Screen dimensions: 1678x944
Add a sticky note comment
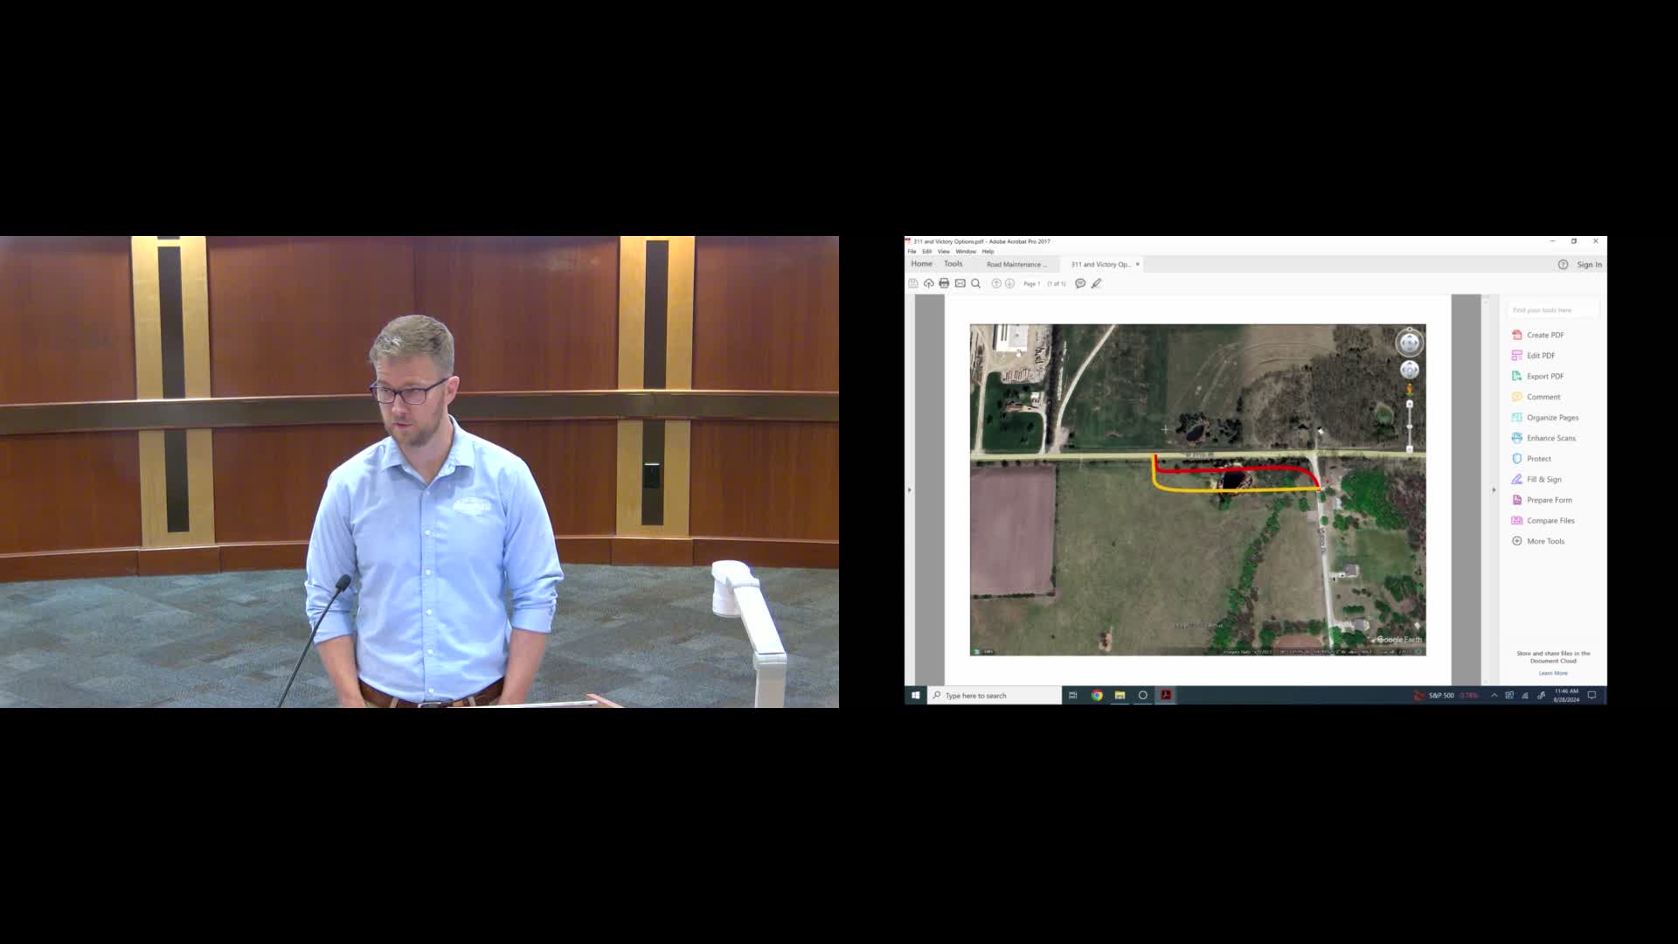pyautogui.click(x=1081, y=283)
